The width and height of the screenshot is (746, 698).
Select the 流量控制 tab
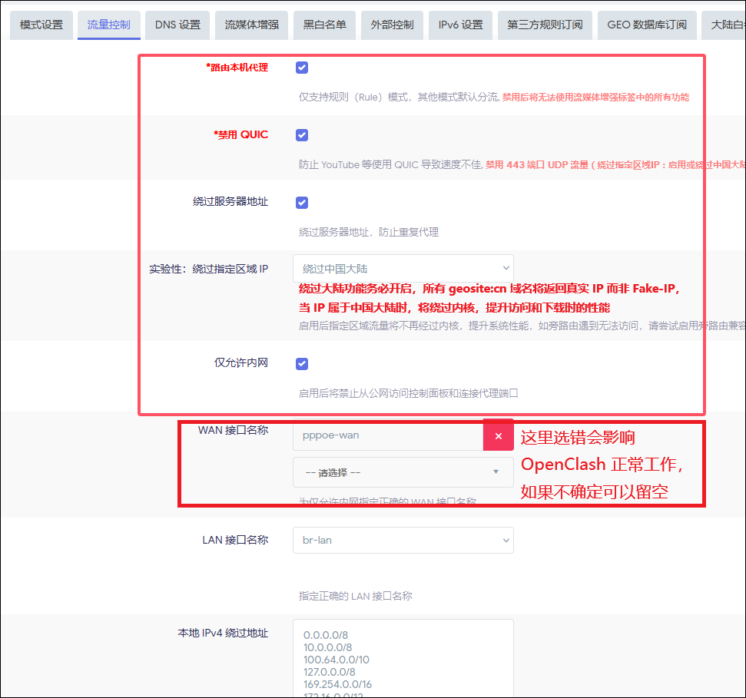(109, 25)
